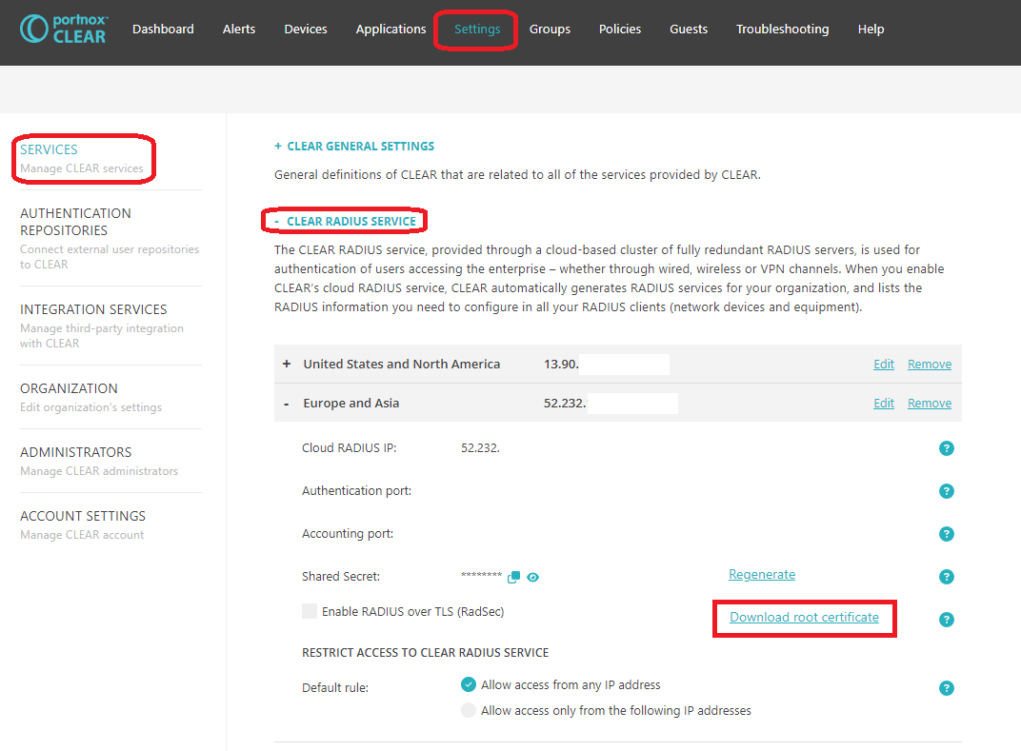
Task: Click RESTRICT ACCESS TO CLEAR RADIUS SERVICE heading
Action: [425, 652]
